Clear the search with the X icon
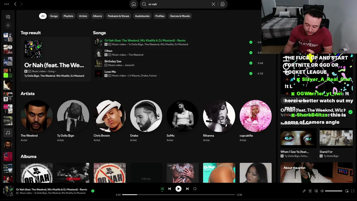357x201 pixels. (x=213, y=4)
